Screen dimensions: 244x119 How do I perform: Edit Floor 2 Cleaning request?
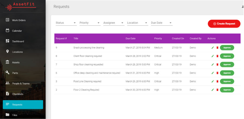pos(213,90)
